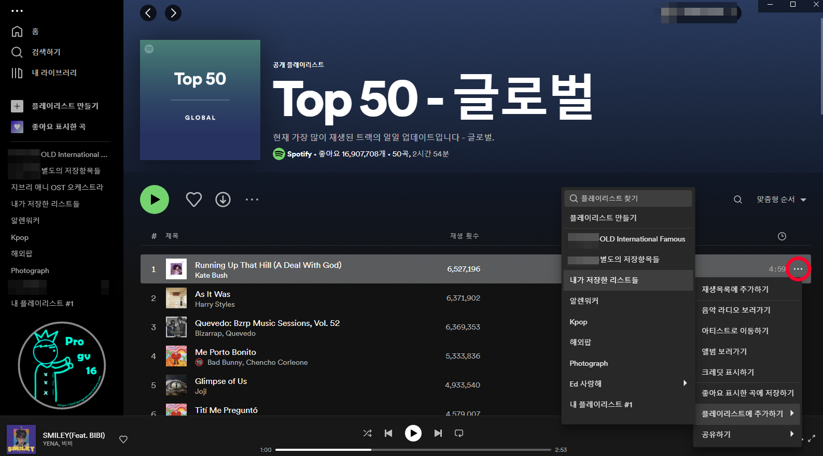The image size is (823, 456).
Task: Toggle full screen icon at bottom right
Action: (x=812, y=439)
